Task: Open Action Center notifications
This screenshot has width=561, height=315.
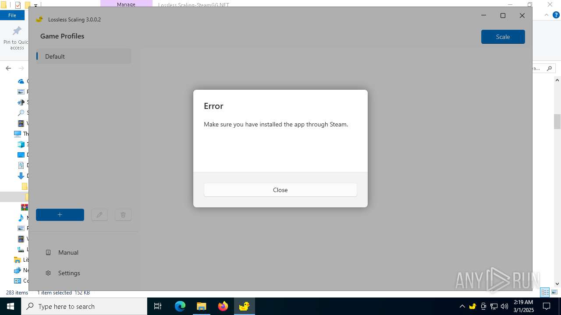Action: (x=547, y=306)
